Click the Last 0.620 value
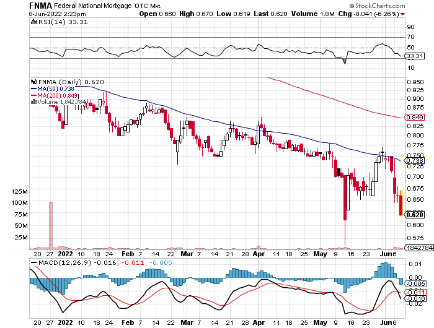Image resolution: width=434 pixels, height=328 pixels. tap(270, 14)
